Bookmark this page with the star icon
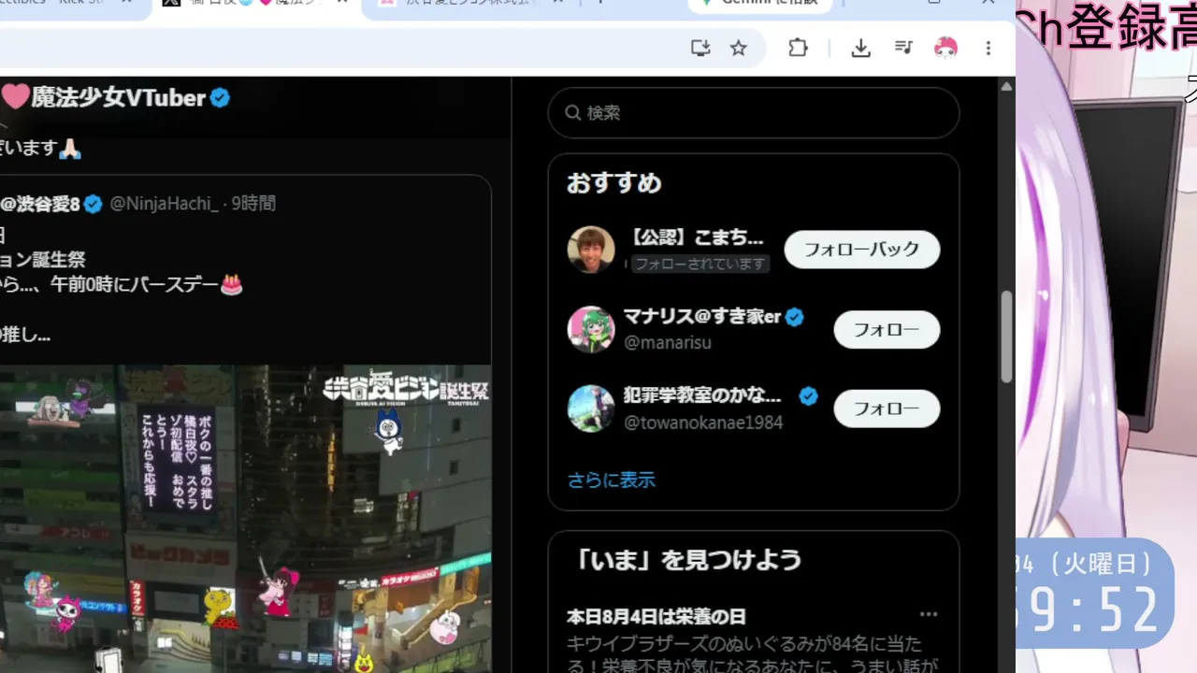Screen dimensions: 1197x673 739,48
